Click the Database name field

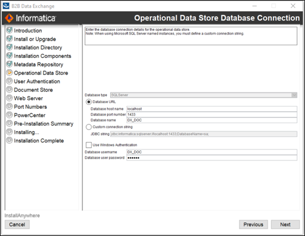(212, 120)
